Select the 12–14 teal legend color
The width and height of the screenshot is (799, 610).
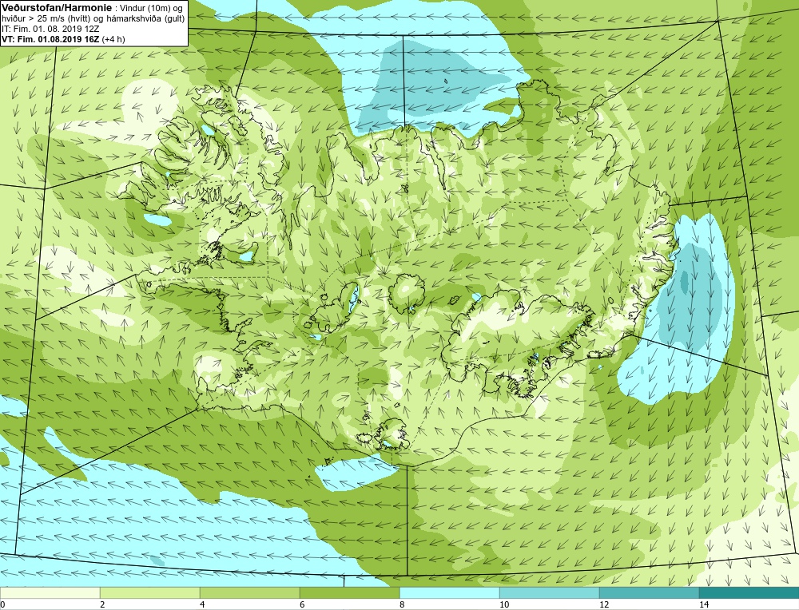649,592
